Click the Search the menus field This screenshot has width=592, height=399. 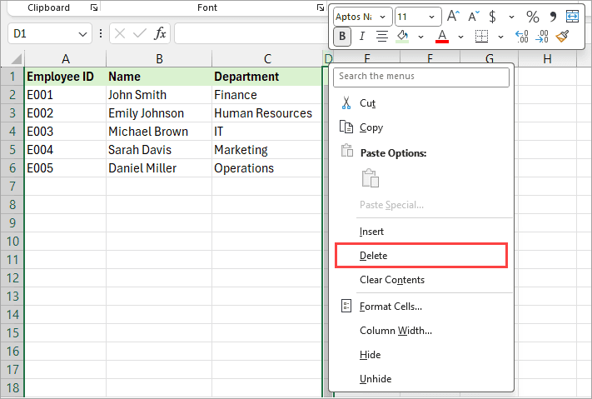point(421,77)
